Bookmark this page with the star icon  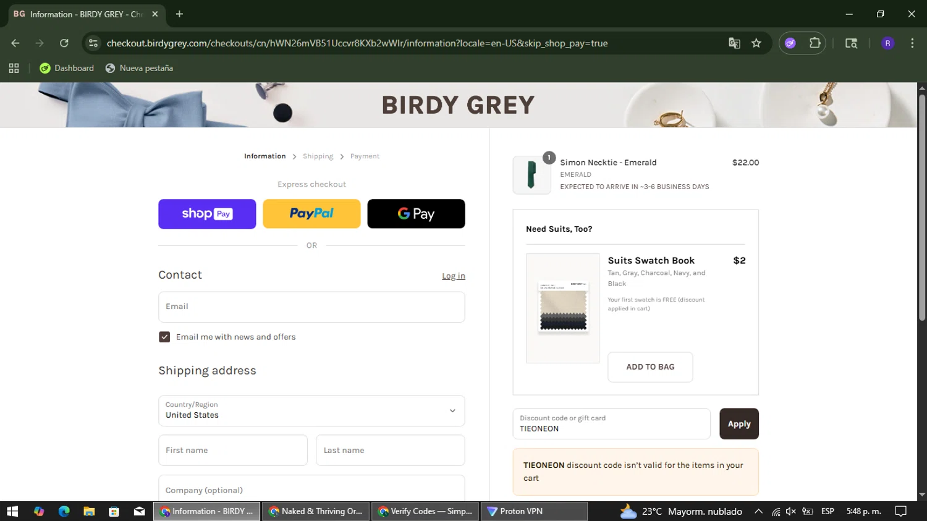(756, 43)
